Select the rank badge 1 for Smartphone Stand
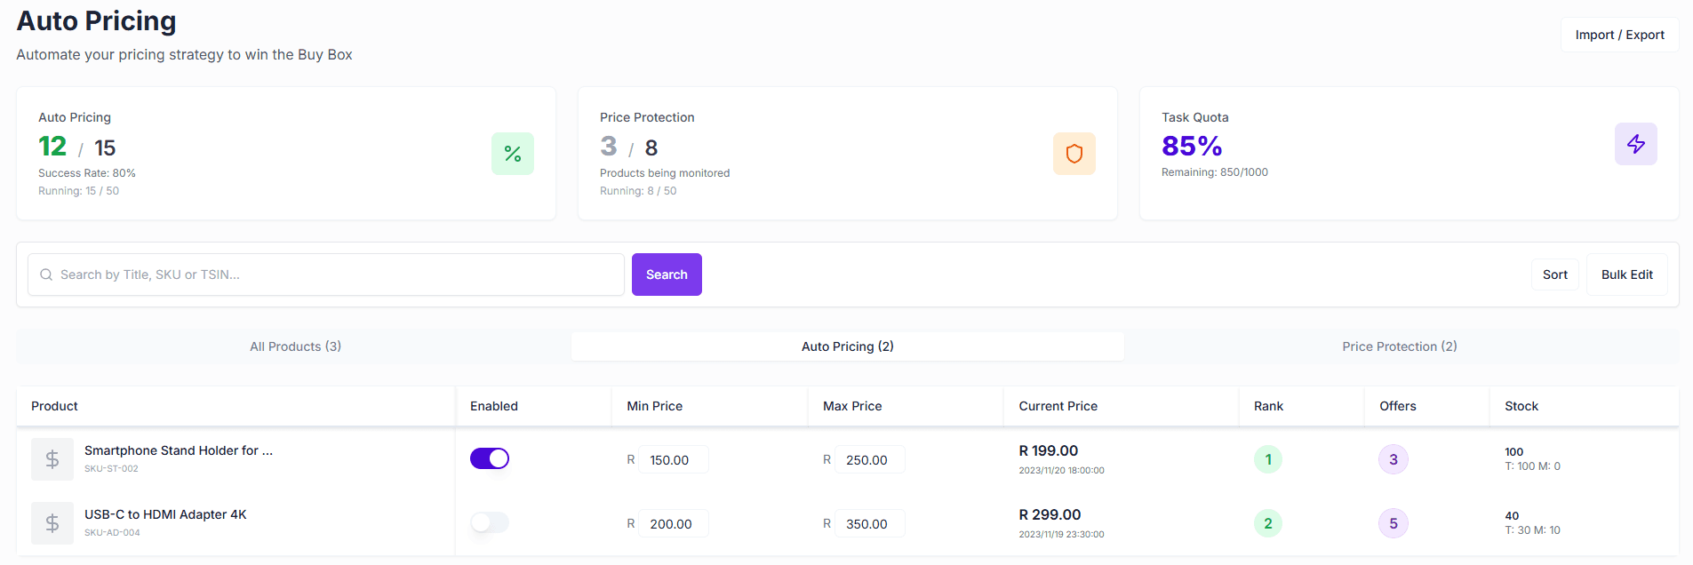This screenshot has width=1693, height=565. [1267, 459]
